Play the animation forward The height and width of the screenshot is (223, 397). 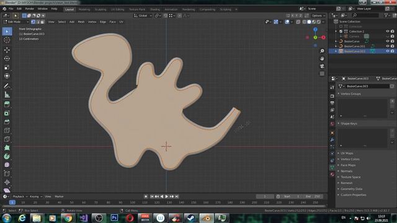pos(167,196)
